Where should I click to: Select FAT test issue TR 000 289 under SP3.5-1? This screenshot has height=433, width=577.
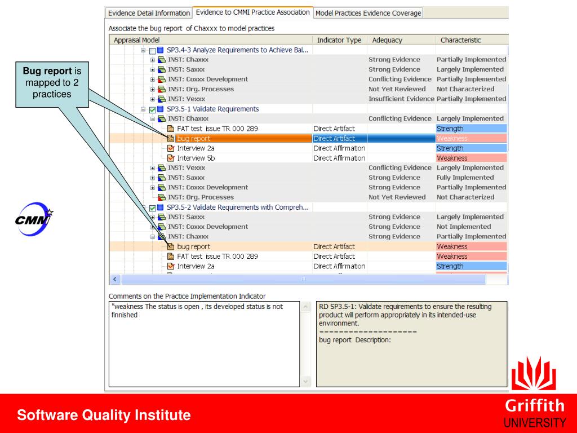[218, 129]
